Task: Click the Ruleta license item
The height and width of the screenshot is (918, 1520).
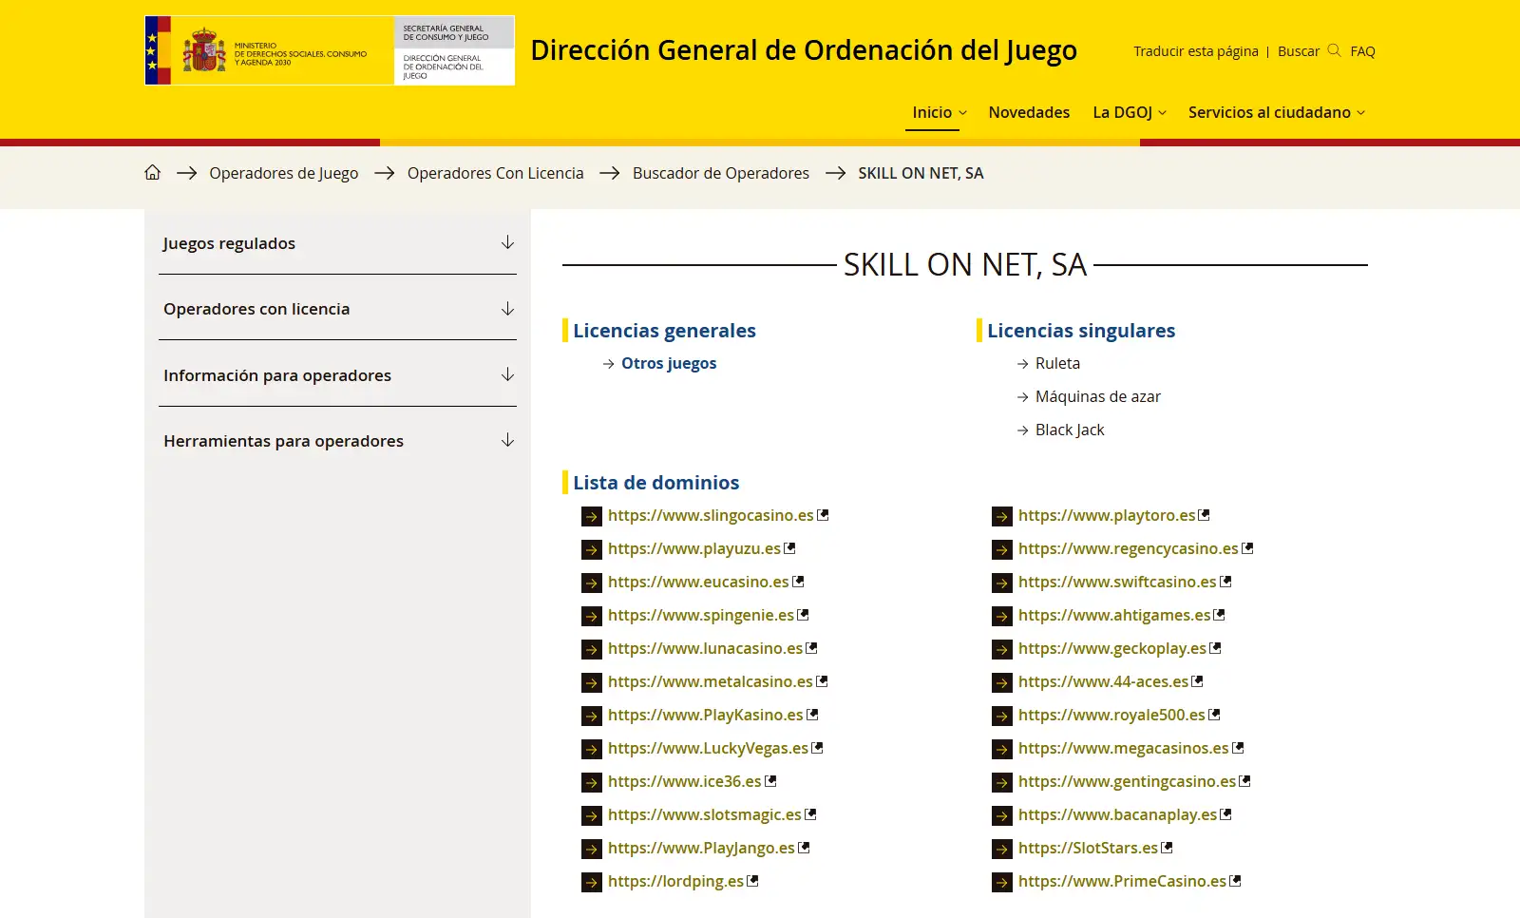Action: coord(1057,363)
